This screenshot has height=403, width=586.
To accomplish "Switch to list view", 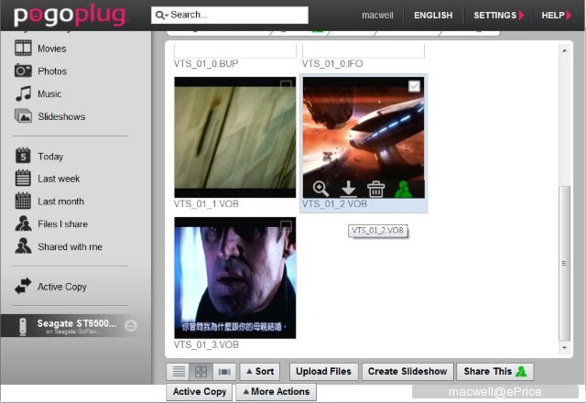I will (x=179, y=372).
